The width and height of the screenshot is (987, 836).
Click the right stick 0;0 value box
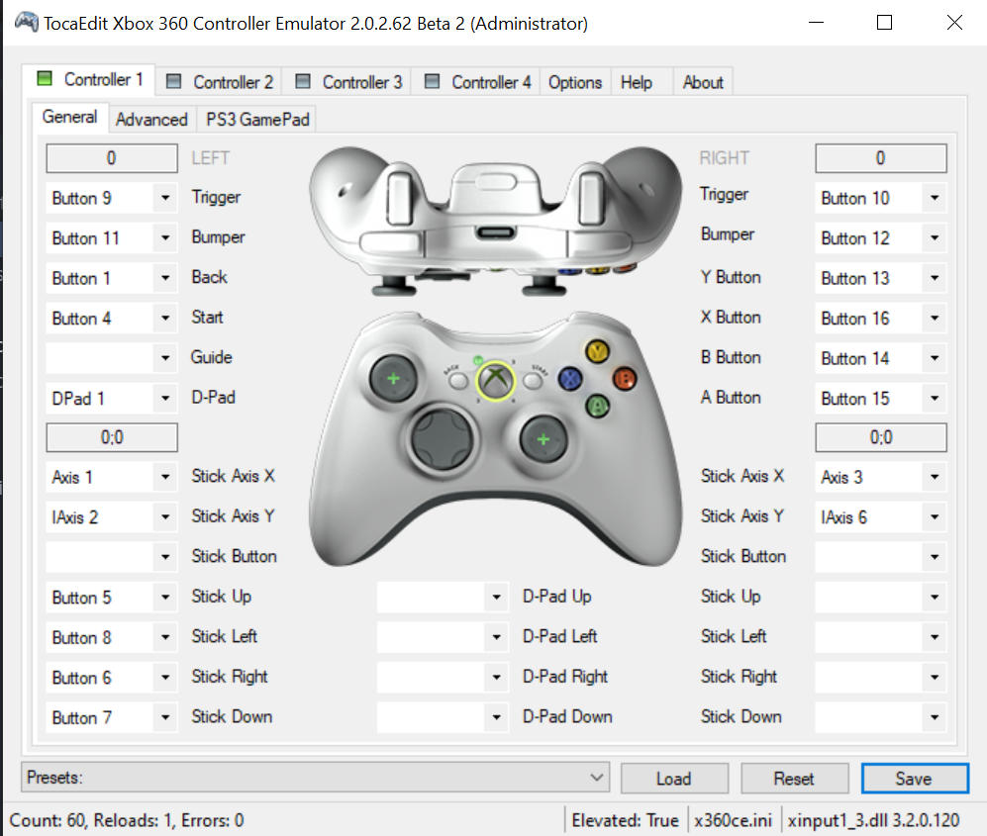[x=881, y=437]
